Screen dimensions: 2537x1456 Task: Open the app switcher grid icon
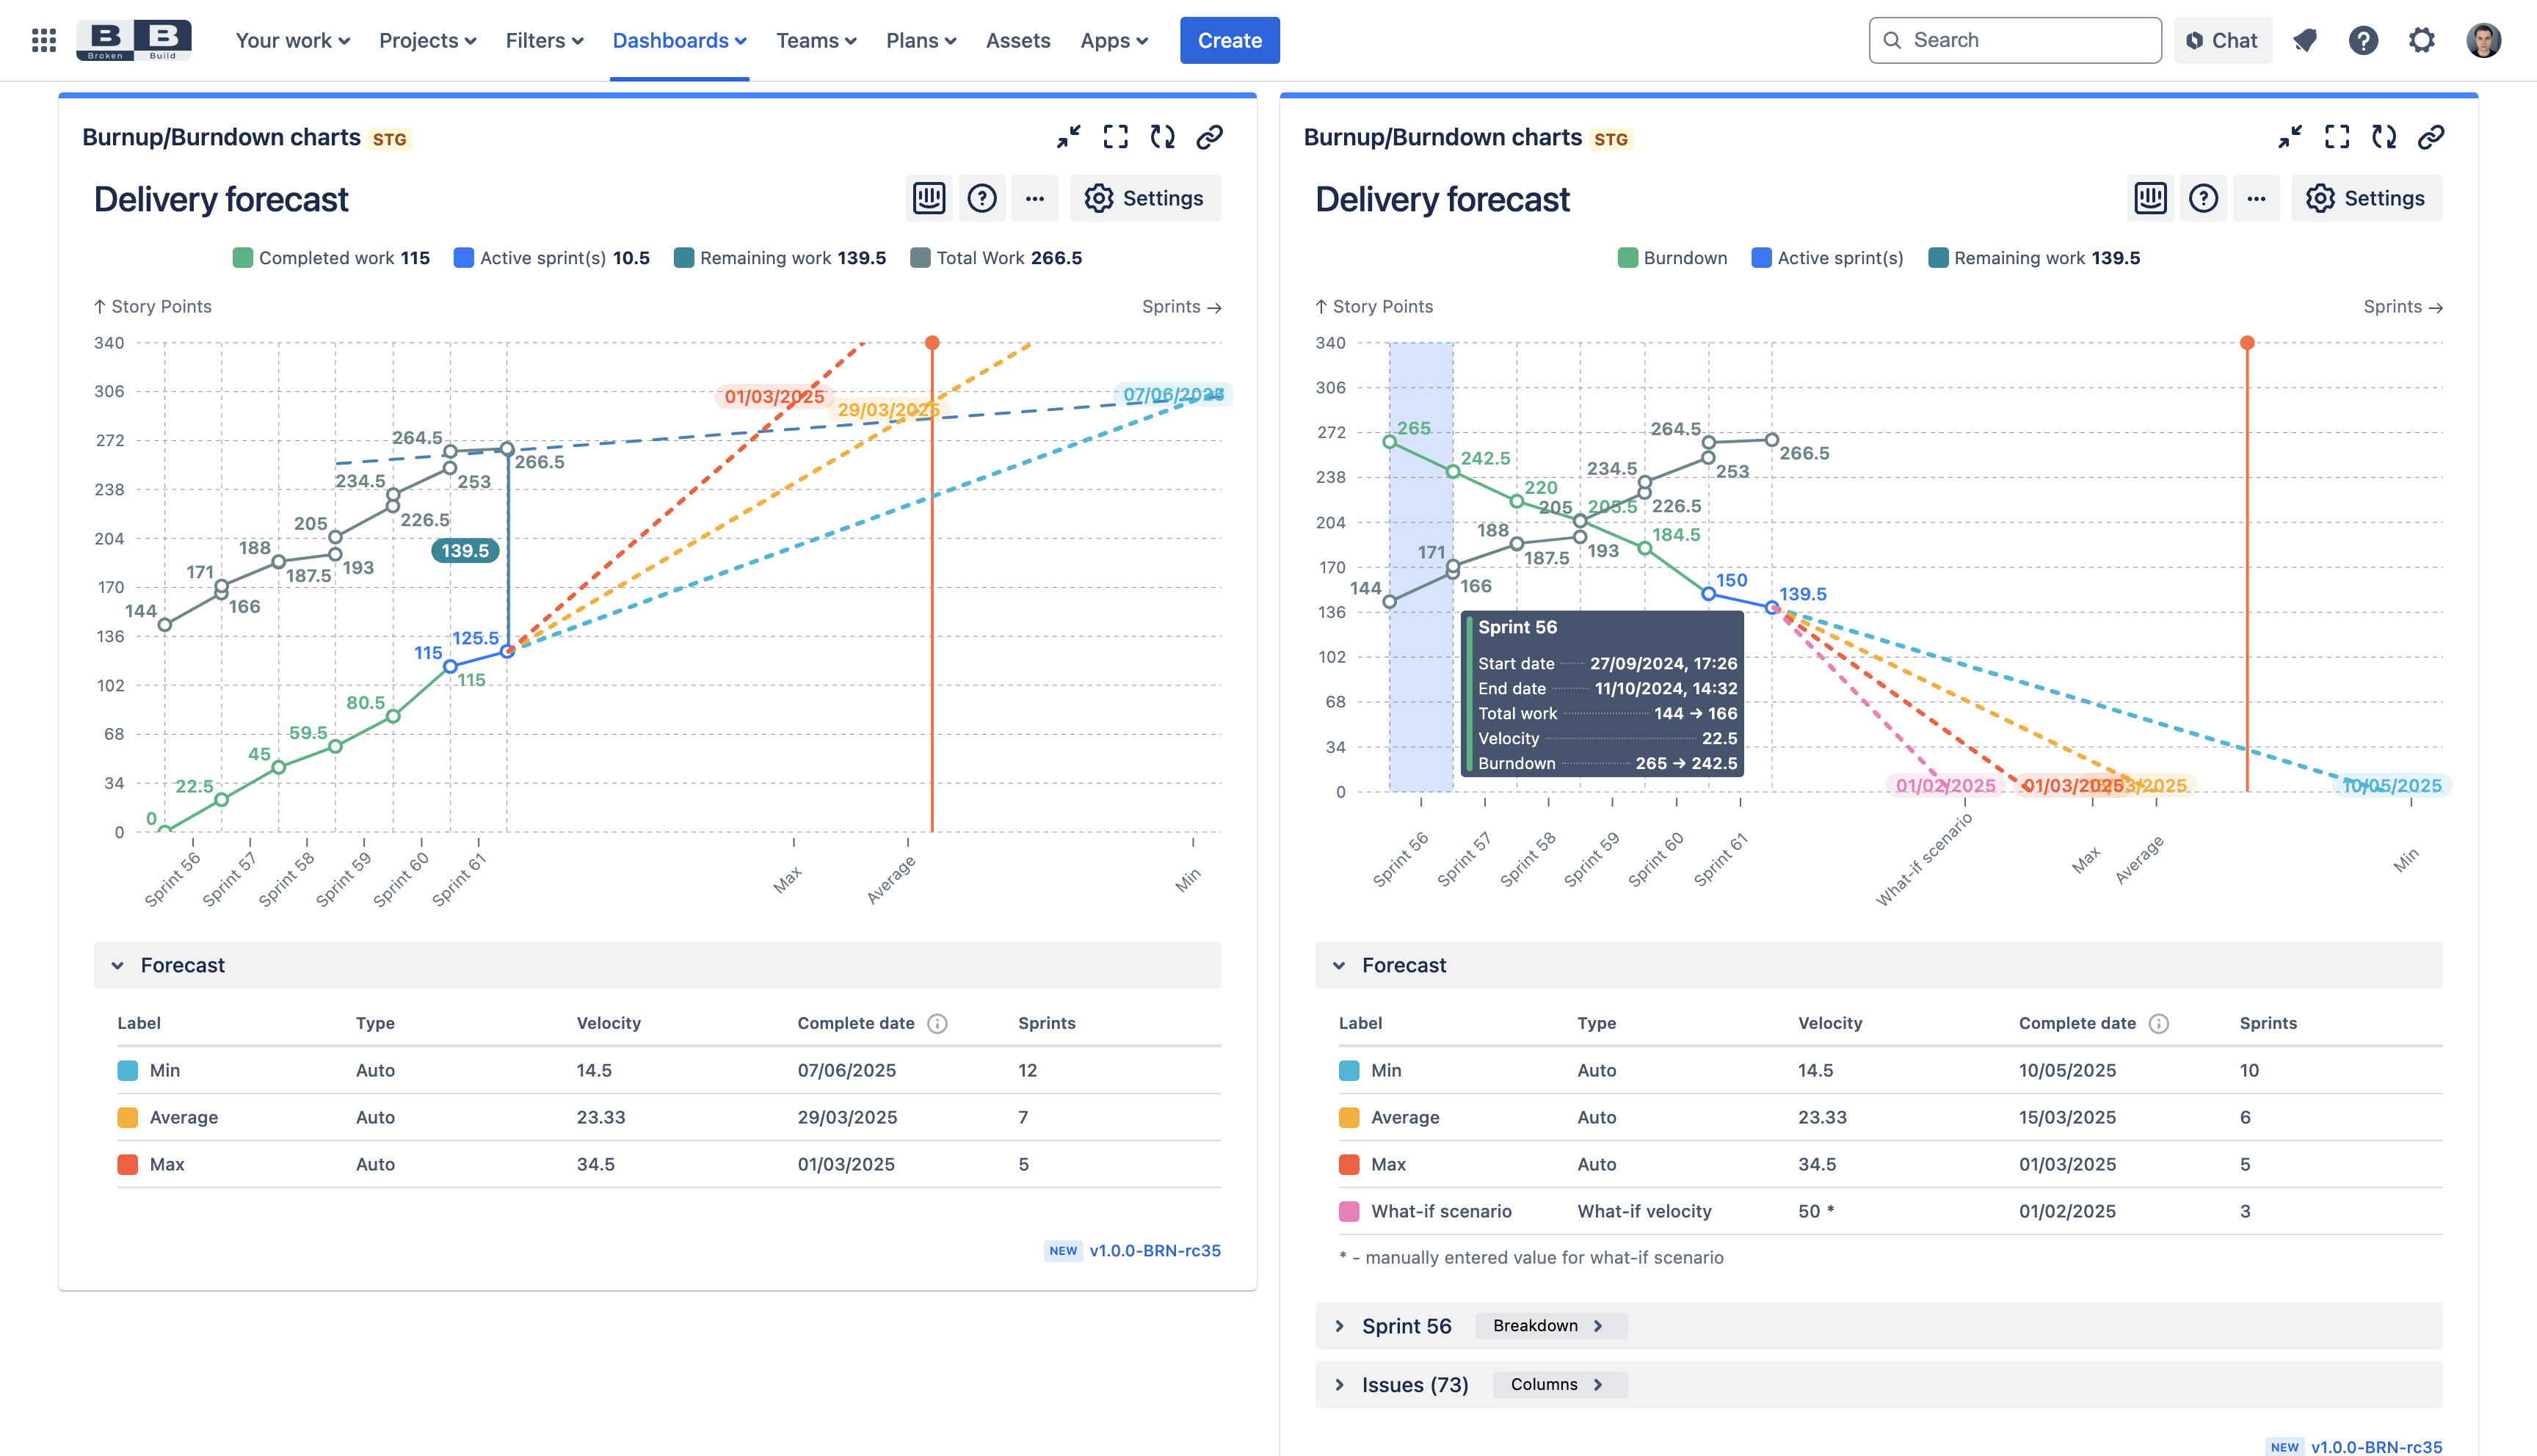click(43, 40)
